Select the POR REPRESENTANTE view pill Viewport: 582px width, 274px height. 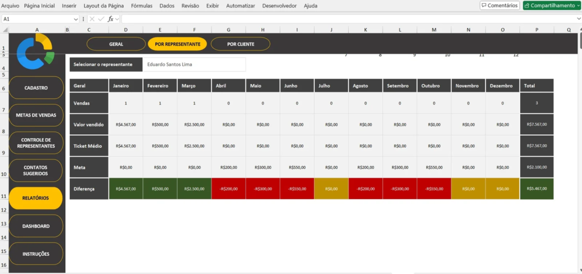pyautogui.click(x=178, y=44)
